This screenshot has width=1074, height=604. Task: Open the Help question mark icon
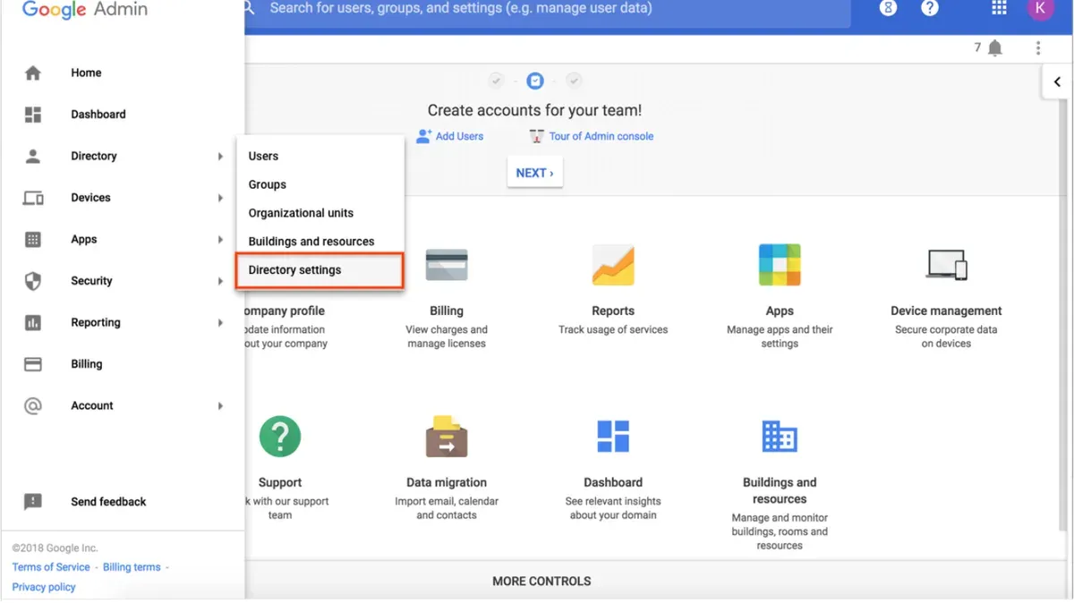930,8
